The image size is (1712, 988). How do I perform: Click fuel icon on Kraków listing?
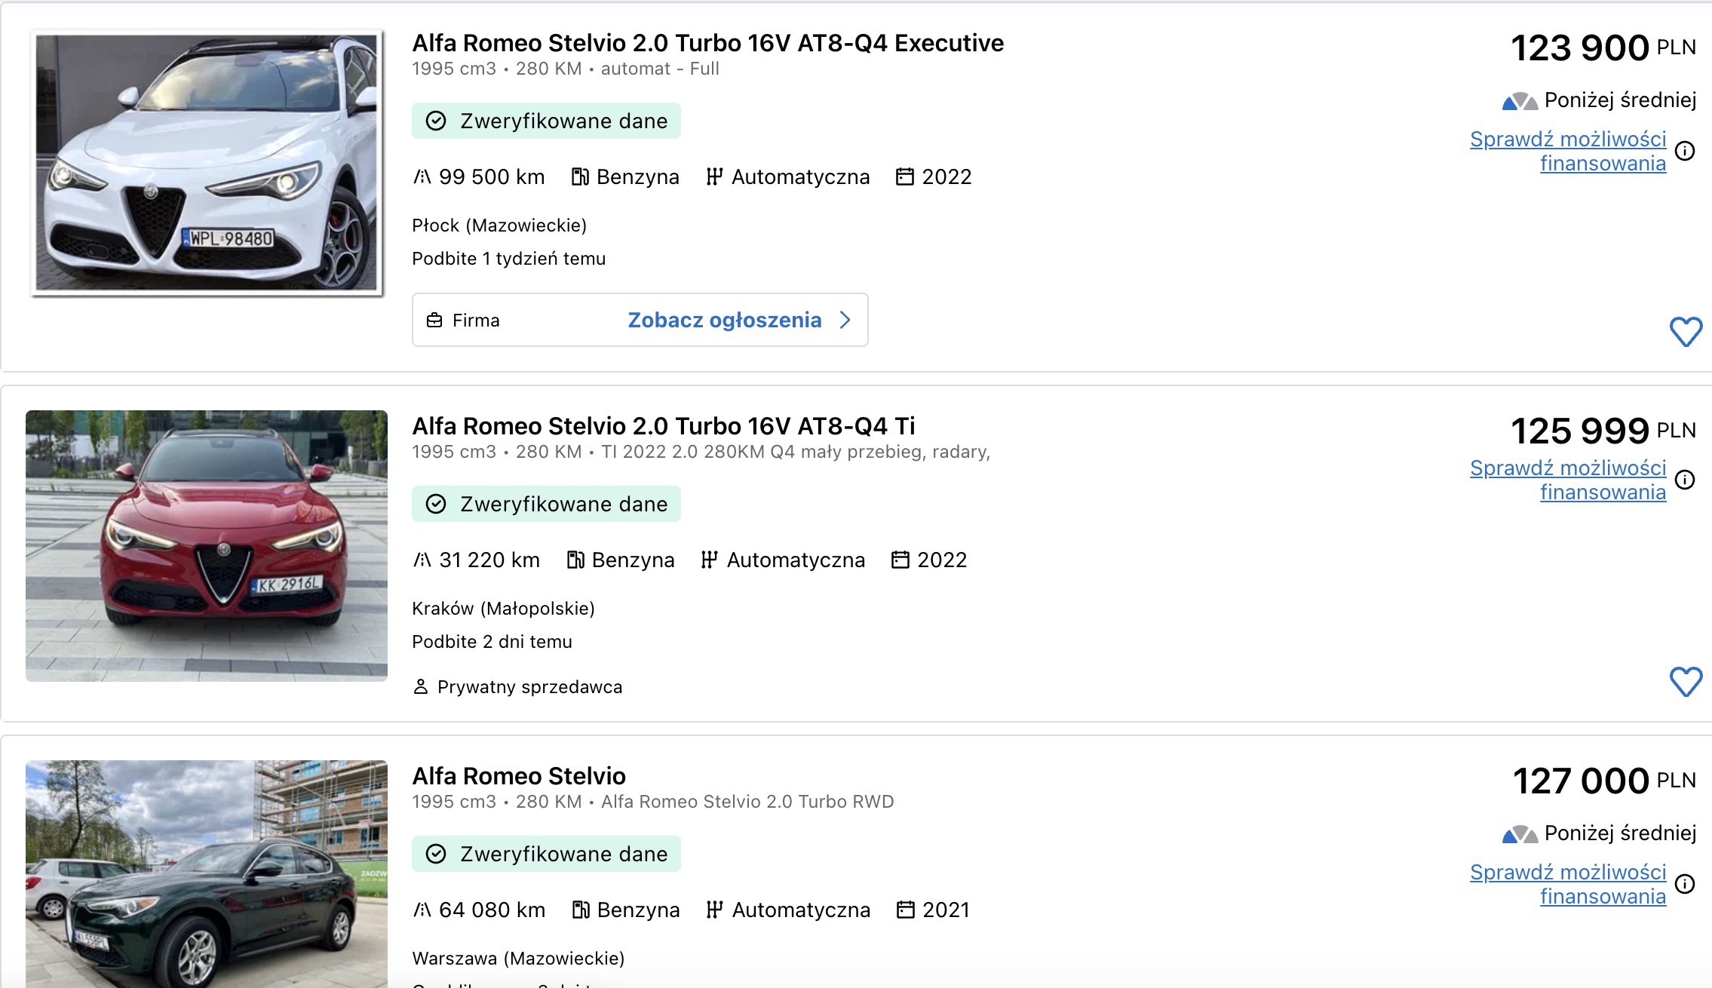tap(575, 560)
